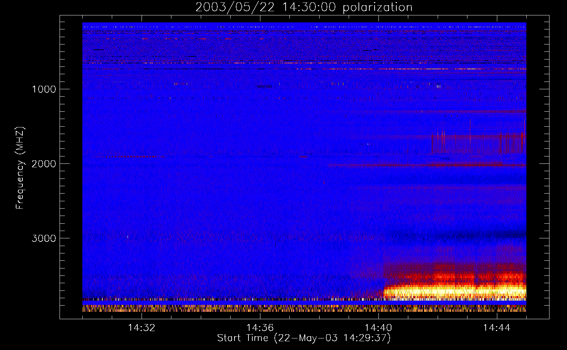The width and height of the screenshot is (567, 350).
Task: Click the 1000 frequency tick label
Action: [44, 89]
